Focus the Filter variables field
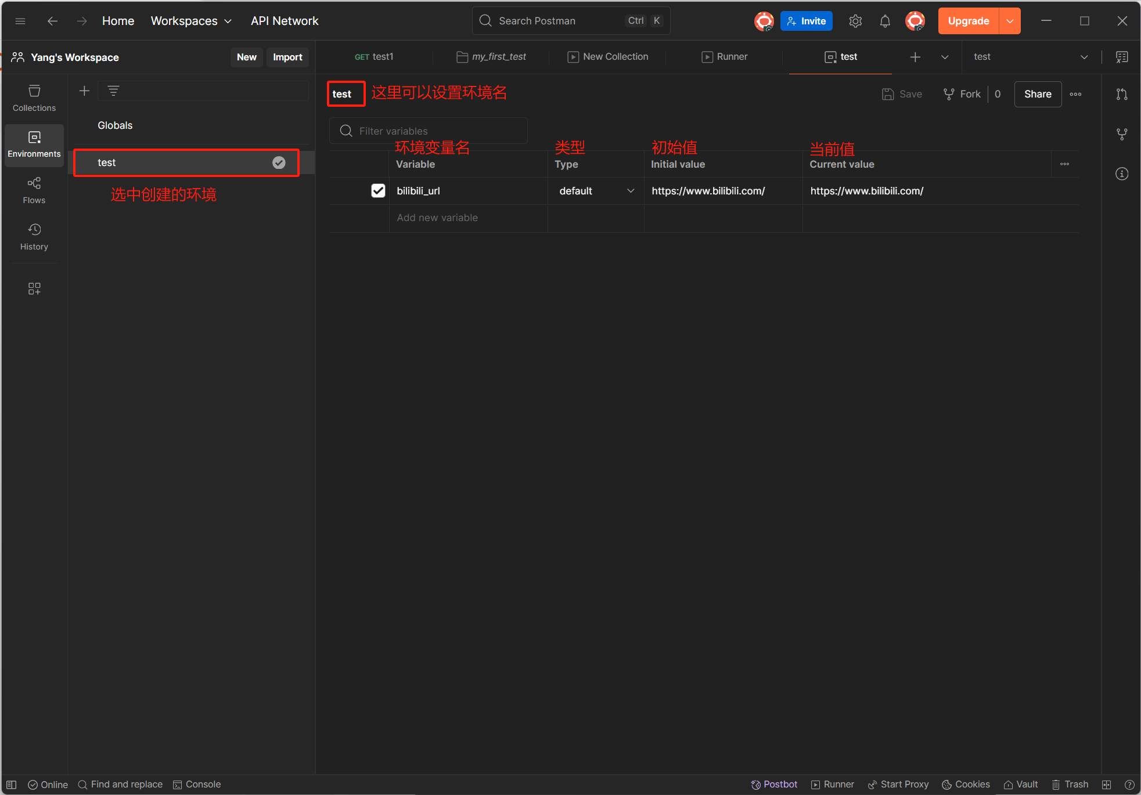 tap(429, 131)
